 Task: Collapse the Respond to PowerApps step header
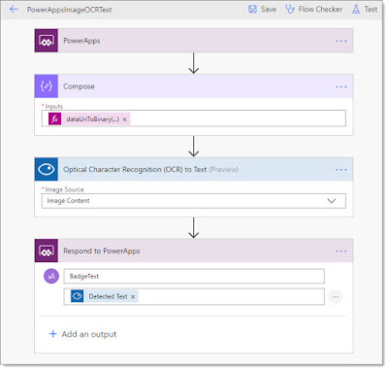tap(194, 251)
